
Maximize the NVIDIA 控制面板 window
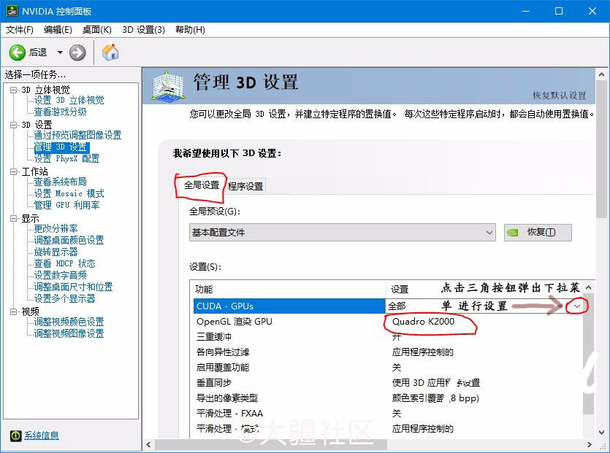pyautogui.click(x=559, y=11)
